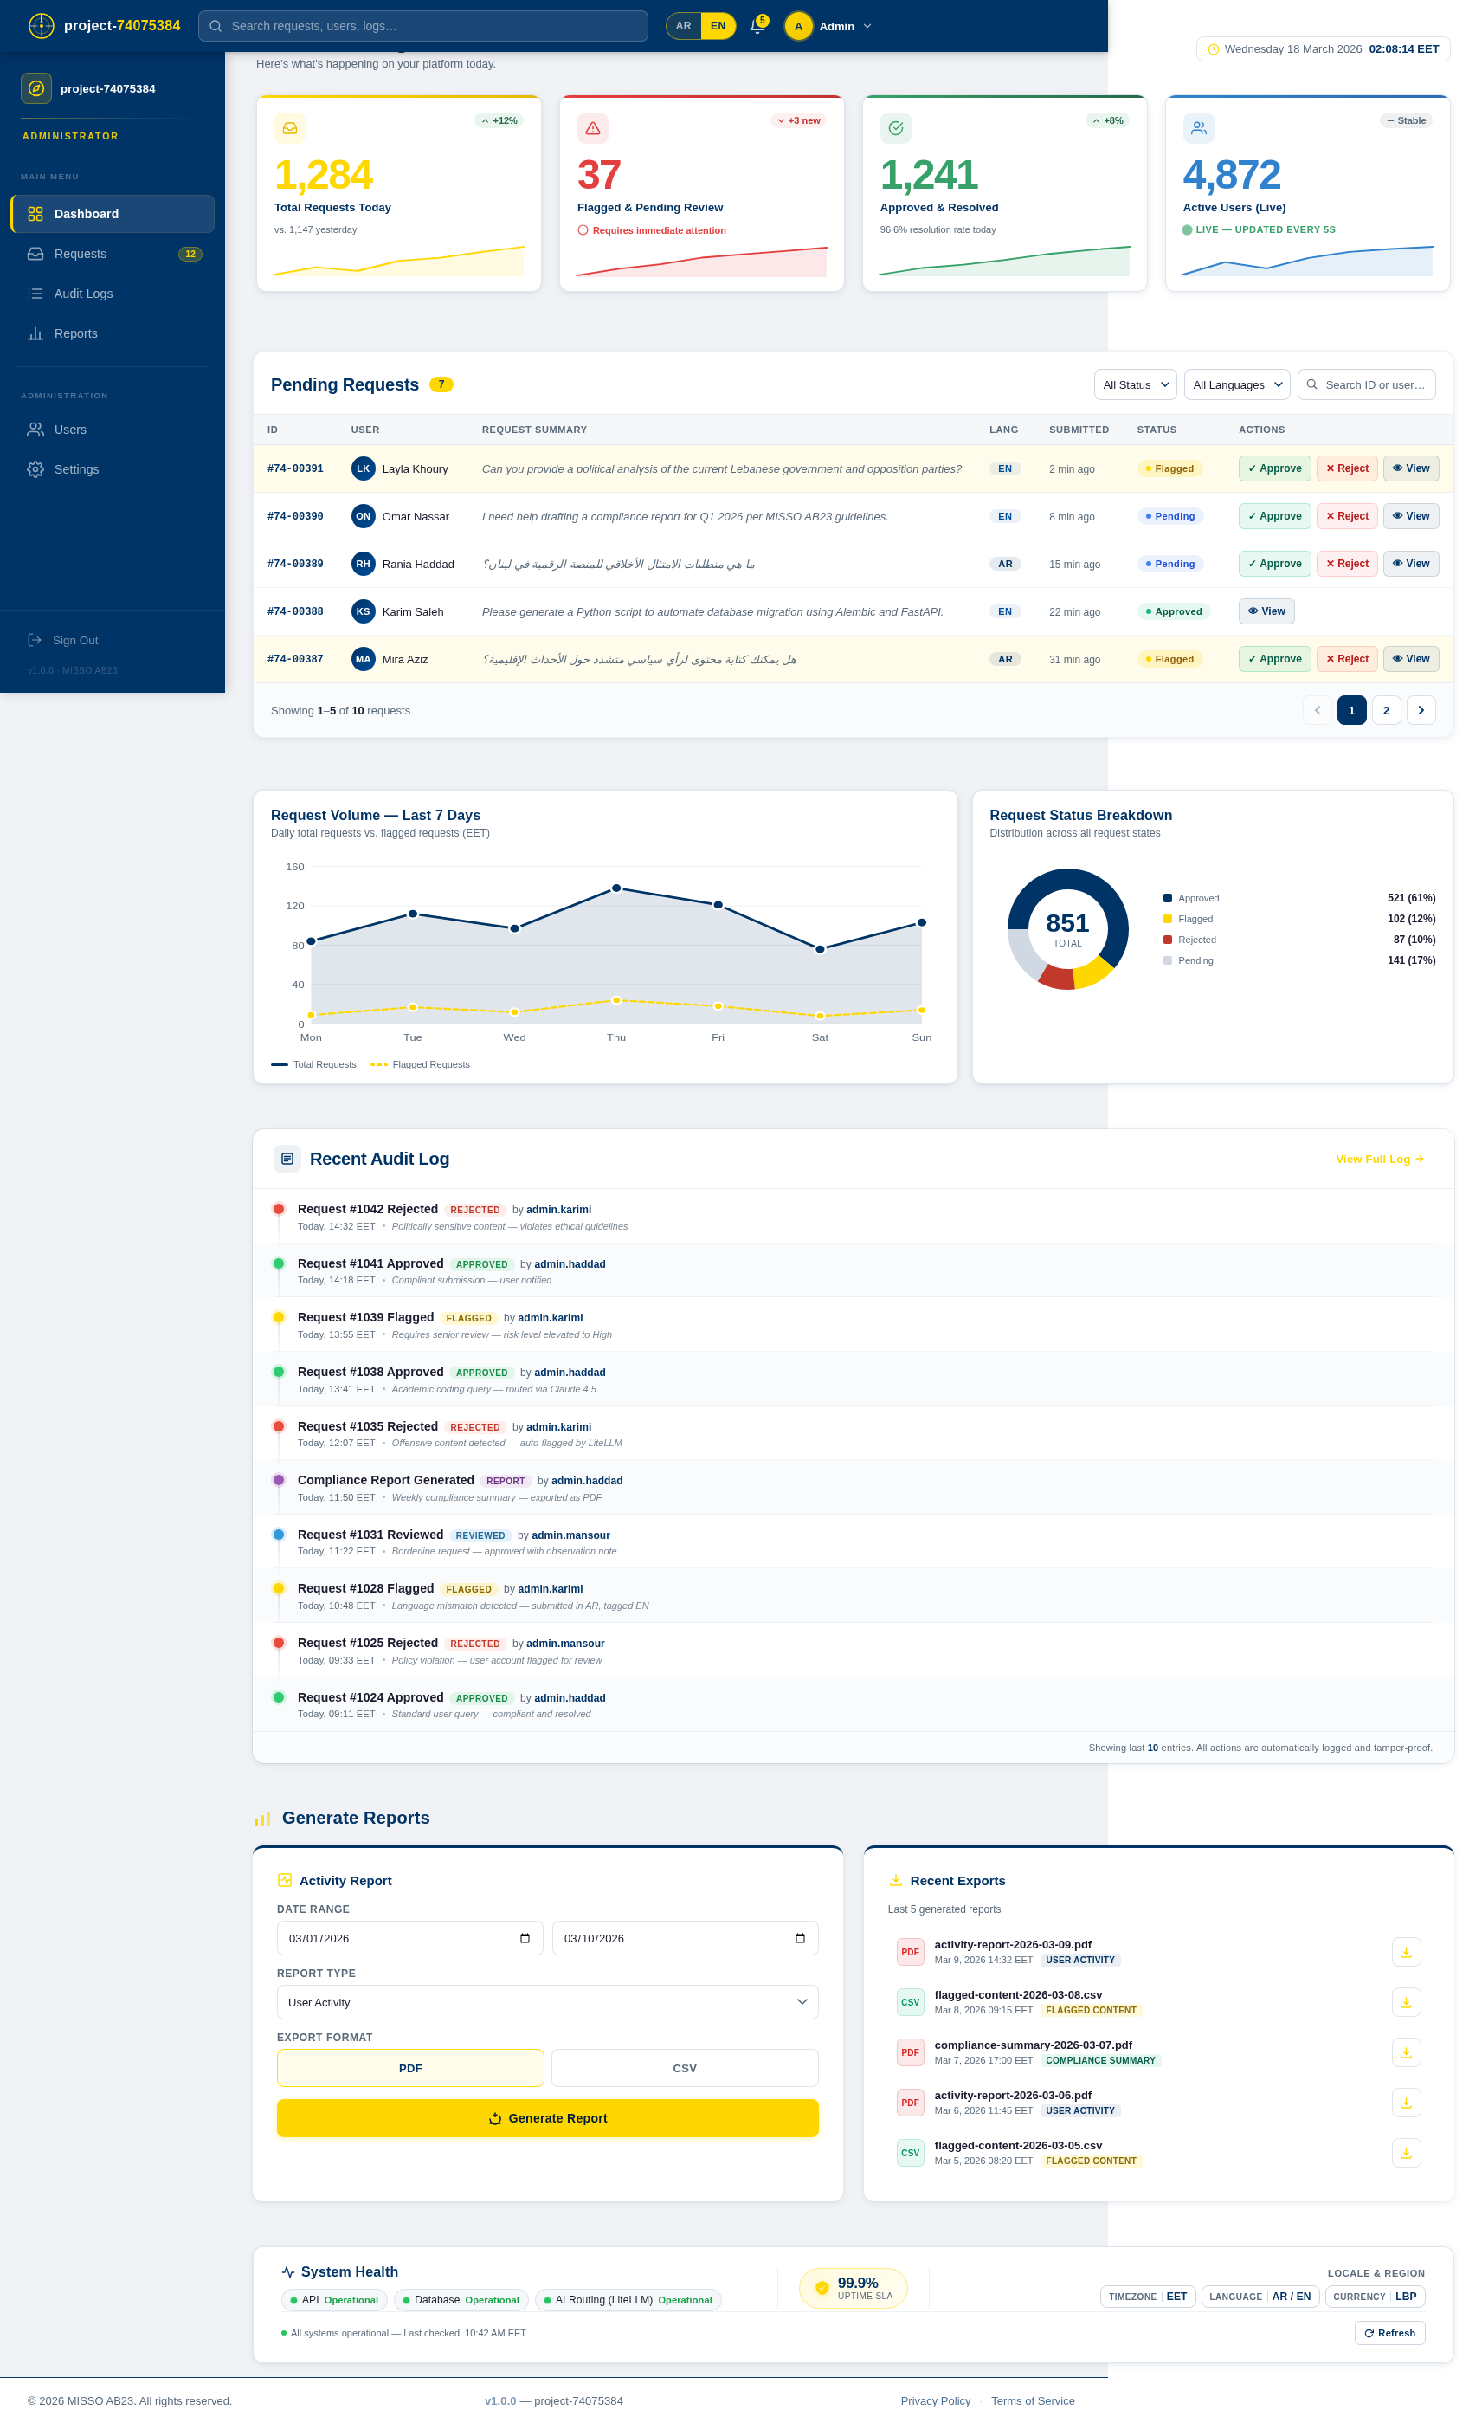Image resolution: width=1482 pixels, height=2423 pixels.
Task: Go to page 2 of pending requests
Action: click(1386, 710)
